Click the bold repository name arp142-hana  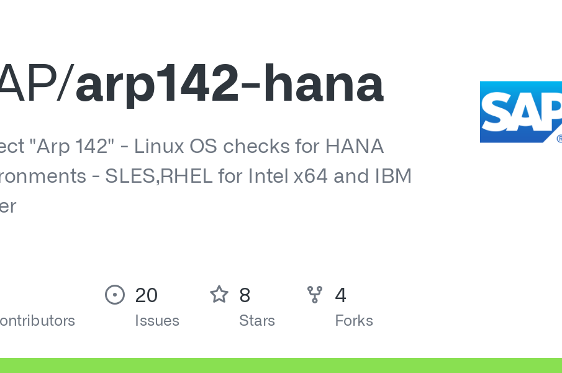point(230,85)
